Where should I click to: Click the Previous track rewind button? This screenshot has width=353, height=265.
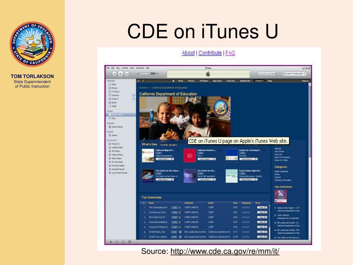(x=114, y=73)
